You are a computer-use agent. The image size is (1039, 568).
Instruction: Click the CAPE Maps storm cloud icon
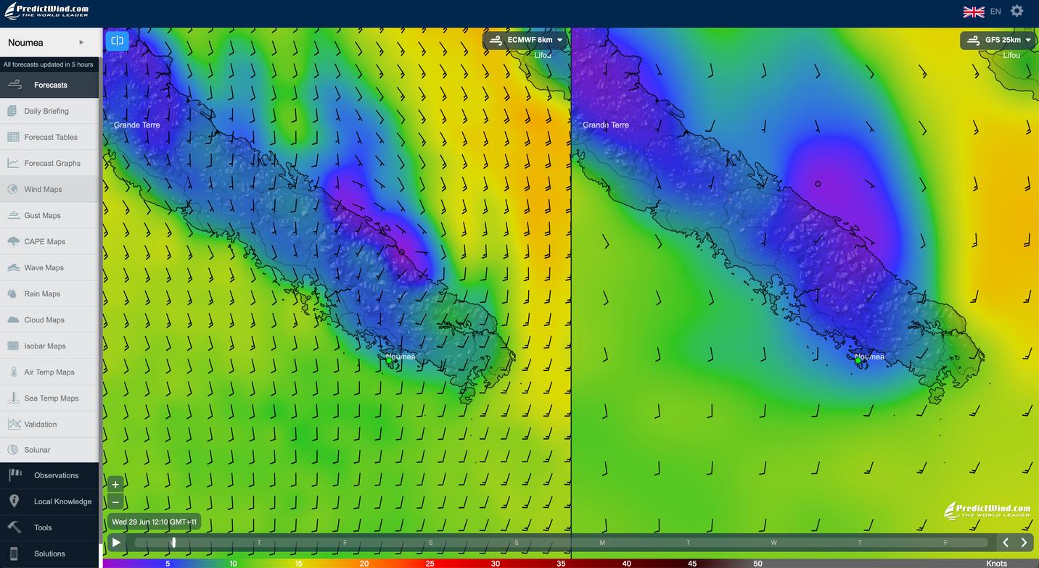[x=12, y=241]
